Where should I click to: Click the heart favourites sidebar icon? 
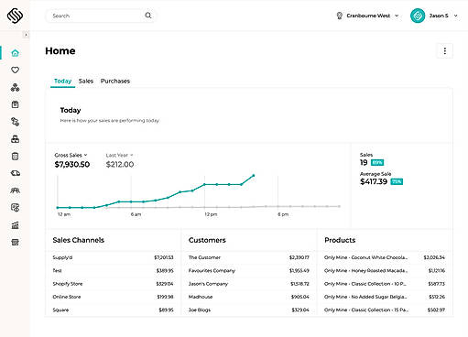(x=15, y=70)
